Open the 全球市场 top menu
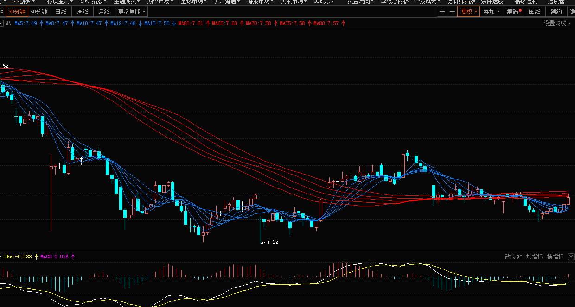The image size is (575, 307). click(194, 2)
